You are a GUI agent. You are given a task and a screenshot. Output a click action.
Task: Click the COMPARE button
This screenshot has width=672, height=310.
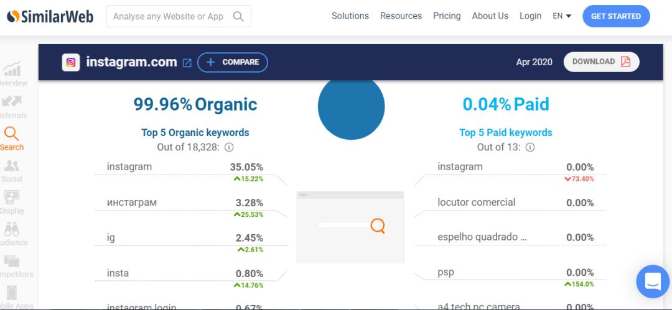(x=232, y=62)
